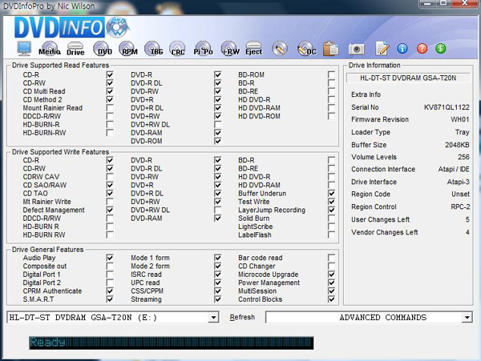Run the CRC check icon
Image resolution: width=481 pixels, height=361 pixels.
pyautogui.click(x=178, y=49)
